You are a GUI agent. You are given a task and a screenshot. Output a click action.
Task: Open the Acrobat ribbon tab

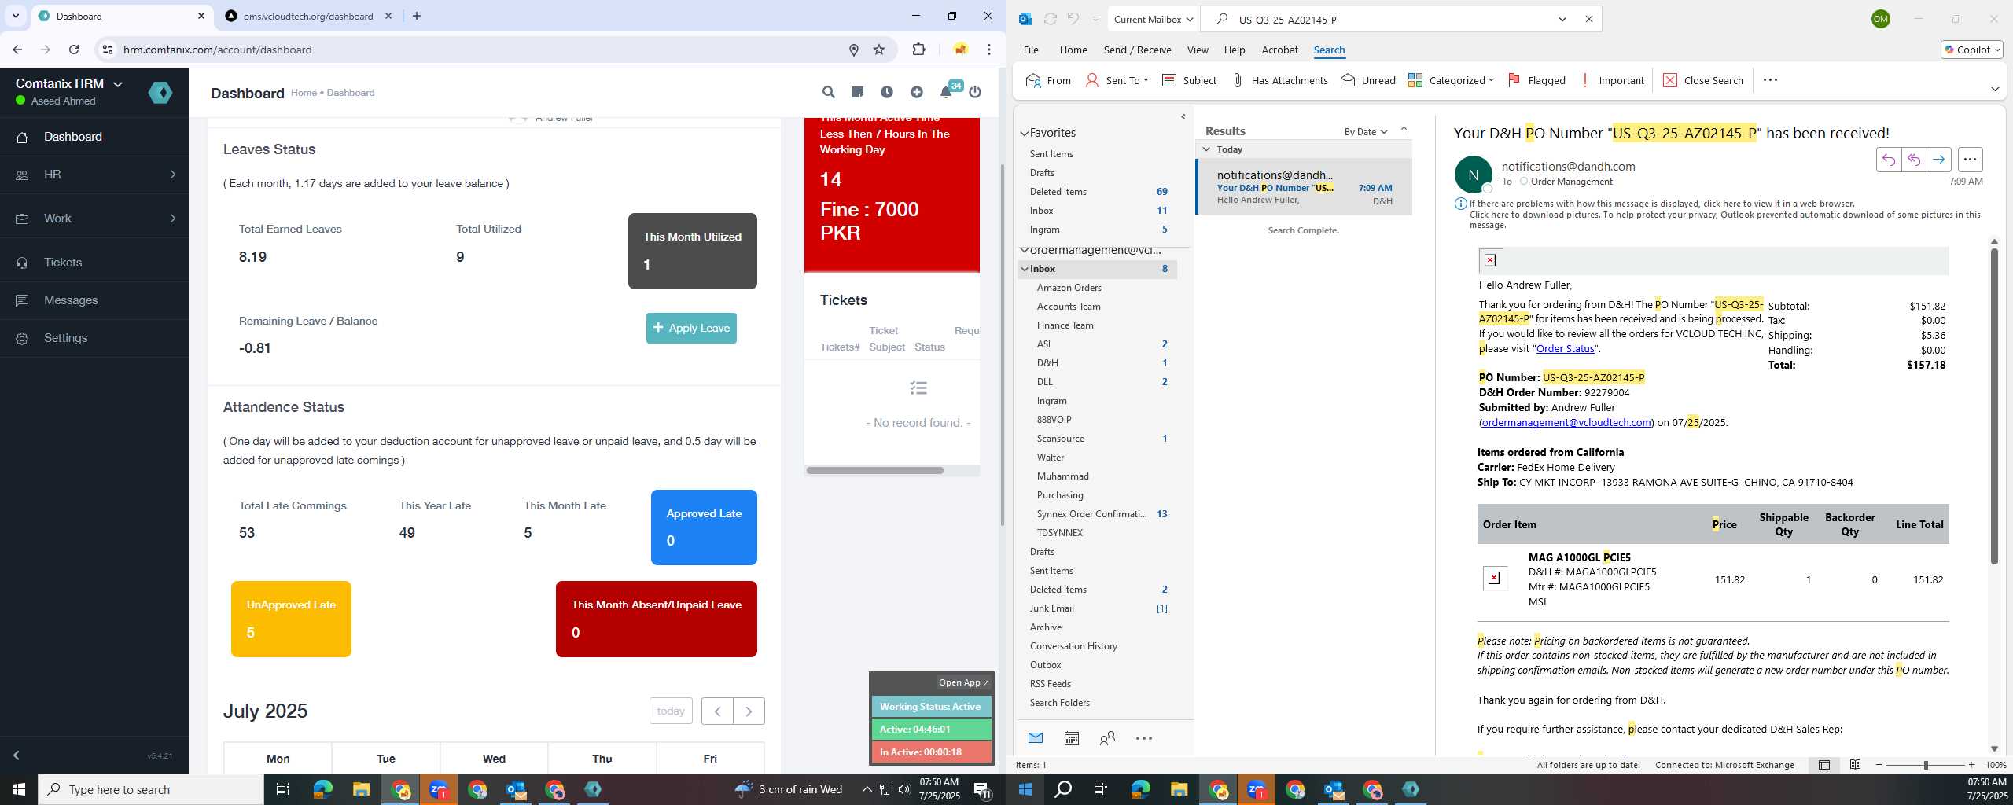(x=1279, y=50)
